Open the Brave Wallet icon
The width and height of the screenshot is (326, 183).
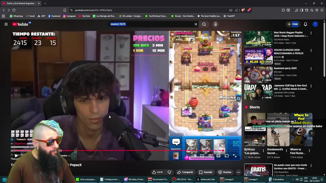[x=307, y=10]
